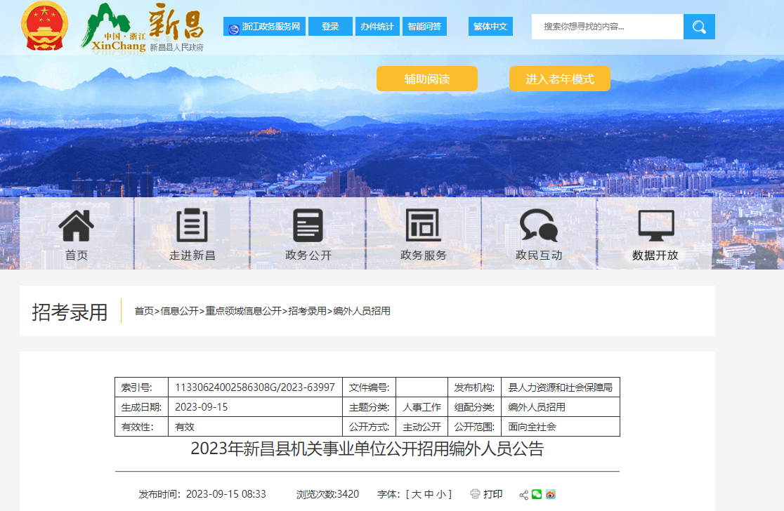Share article via WeChat icon
The height and width of the screenshot is (511, 784).
coord(537,494)
